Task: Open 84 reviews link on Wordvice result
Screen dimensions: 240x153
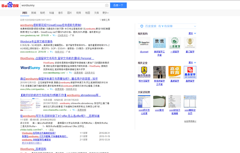Action: pyautogui.click(x=60, y=52)
